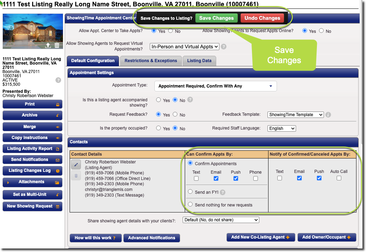The image size is (366, 252).
Task: Select No for Request Feedback
Action: click(x=175, y=114)
